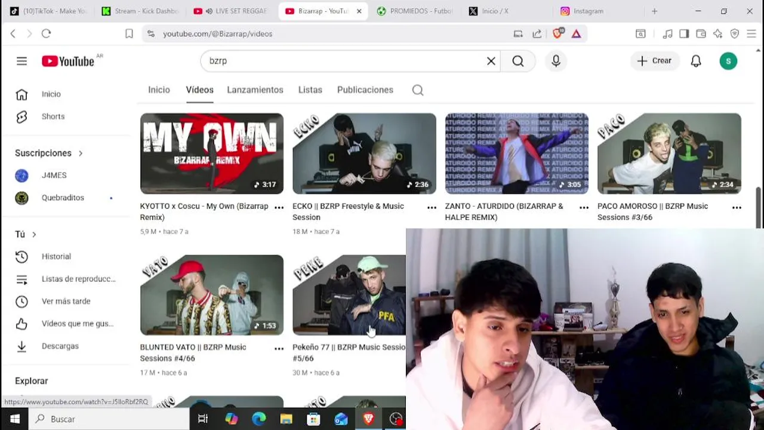This screenshot has height=430, width=764.
Task: Search within the Bizarrap channel
Action: coord(418,90)
